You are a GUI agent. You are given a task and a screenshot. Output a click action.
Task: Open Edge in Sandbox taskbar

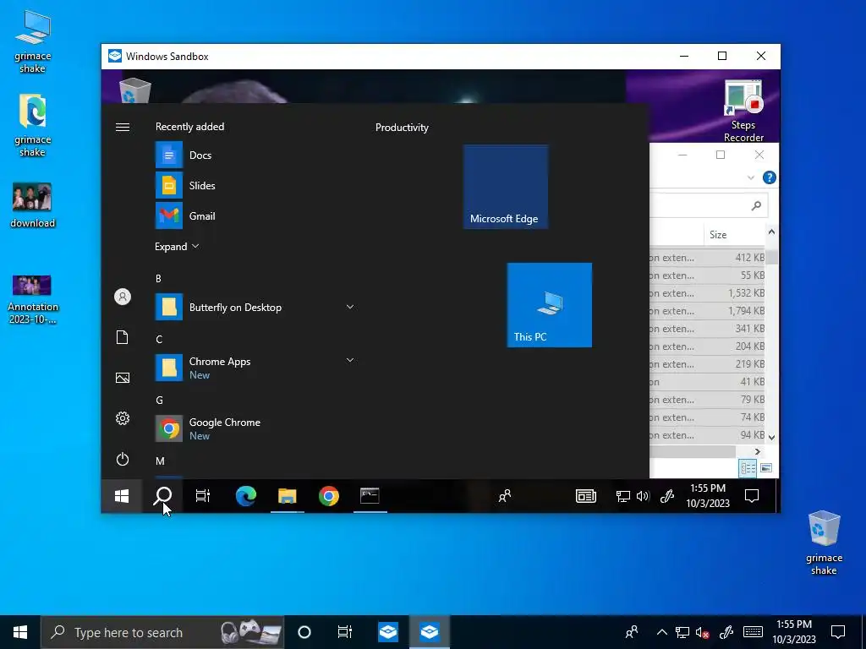point(246,496)
